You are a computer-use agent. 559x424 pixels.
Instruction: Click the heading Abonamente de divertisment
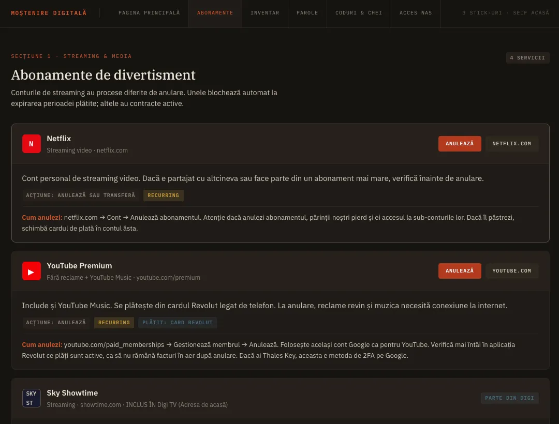coord(104,75)
